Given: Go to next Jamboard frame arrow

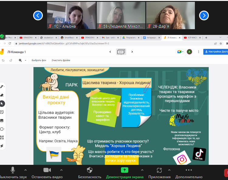Looking at the screenshot, I should tap(132, 52).
